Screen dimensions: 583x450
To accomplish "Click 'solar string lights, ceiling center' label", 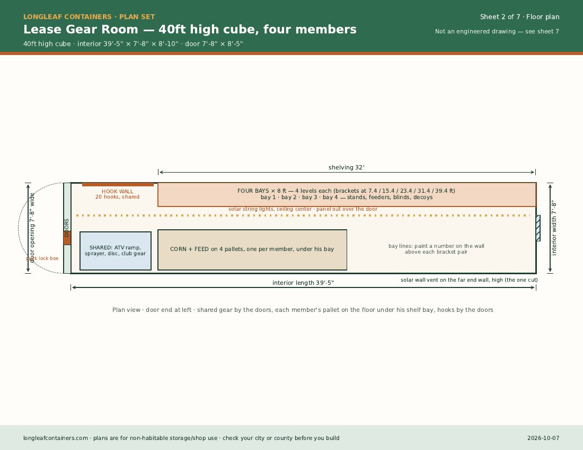I will [303, 209].
